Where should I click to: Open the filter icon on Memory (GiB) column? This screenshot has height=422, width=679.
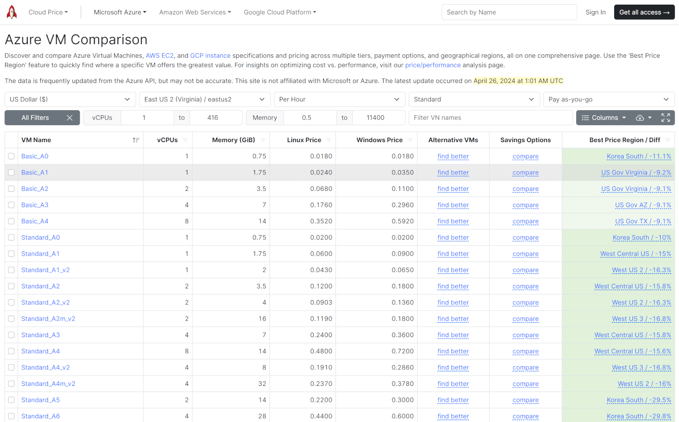(262, 140)
